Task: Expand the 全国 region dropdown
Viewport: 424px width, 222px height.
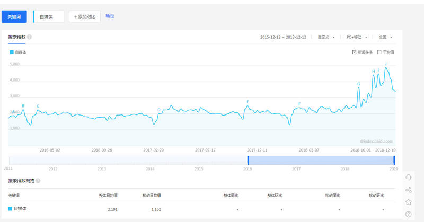Action: (x=385, y=37)
